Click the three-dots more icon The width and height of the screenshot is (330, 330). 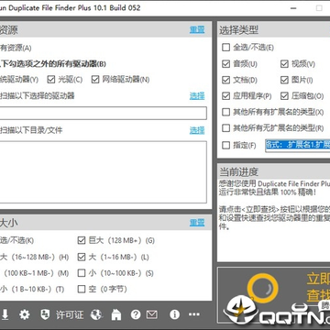pos(194,314)
